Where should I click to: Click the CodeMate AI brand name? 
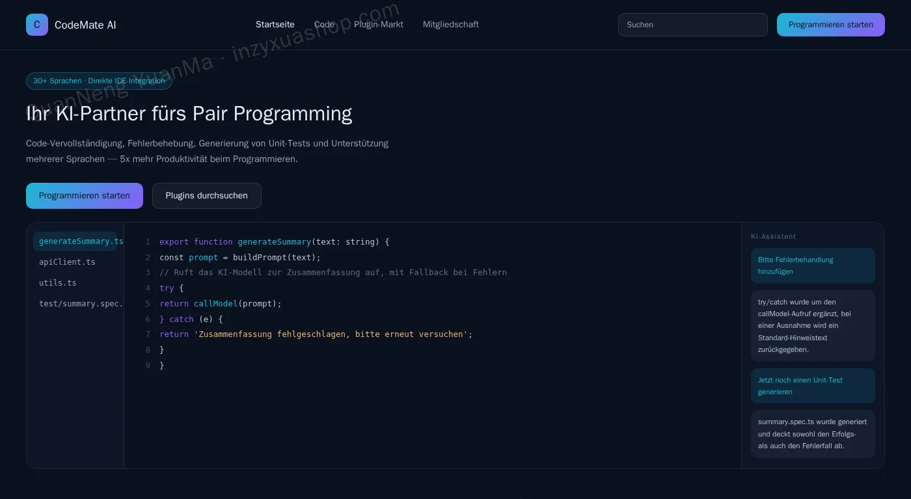[85, 25]
